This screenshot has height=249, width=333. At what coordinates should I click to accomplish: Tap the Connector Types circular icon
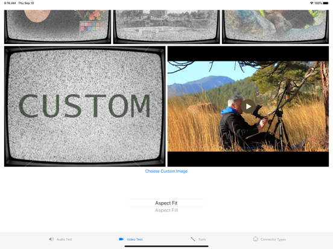(x=256, y=239)
